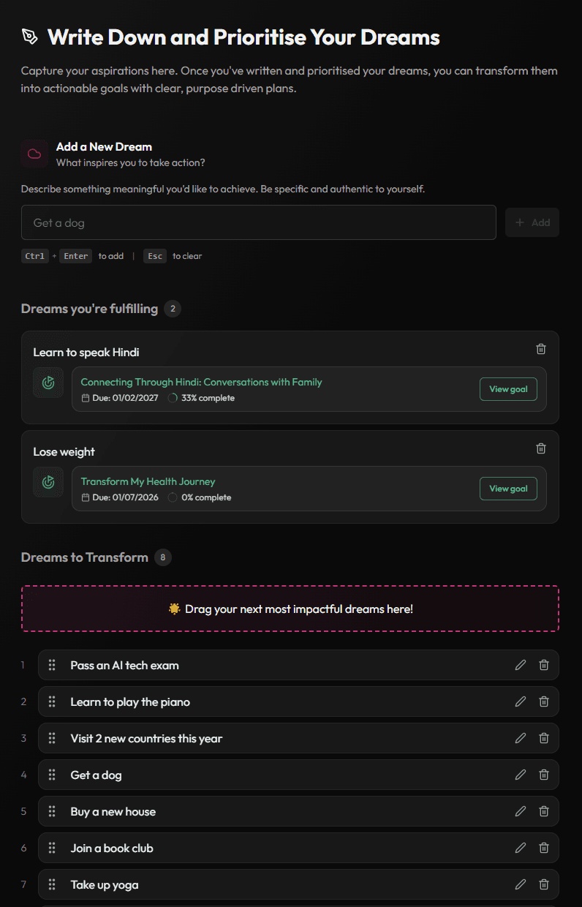
Task: Delete the Learn to speak Hindi dream
Action: [541, 349]
